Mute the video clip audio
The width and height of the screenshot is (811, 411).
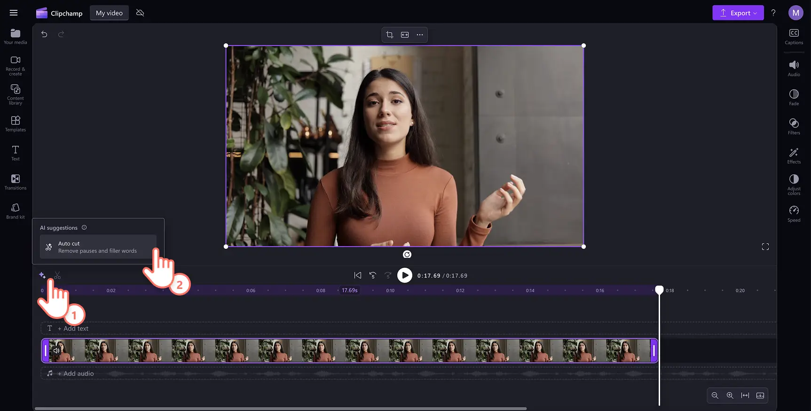pos(56,350)
